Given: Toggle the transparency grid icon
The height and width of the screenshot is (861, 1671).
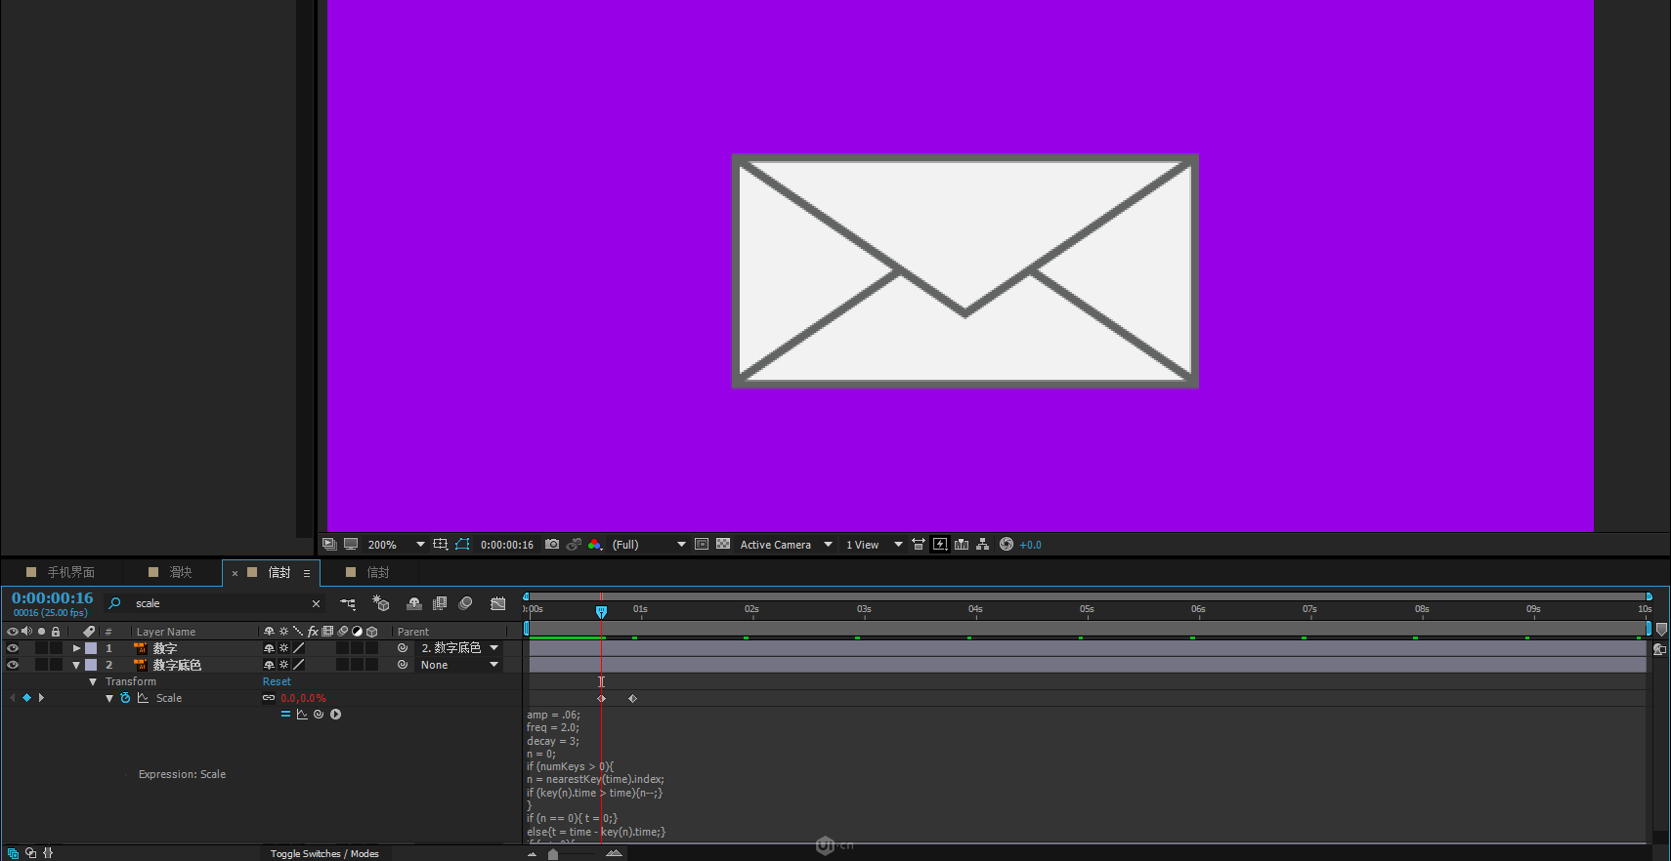Looking at the screenshot, I should [x=723, y=545].
